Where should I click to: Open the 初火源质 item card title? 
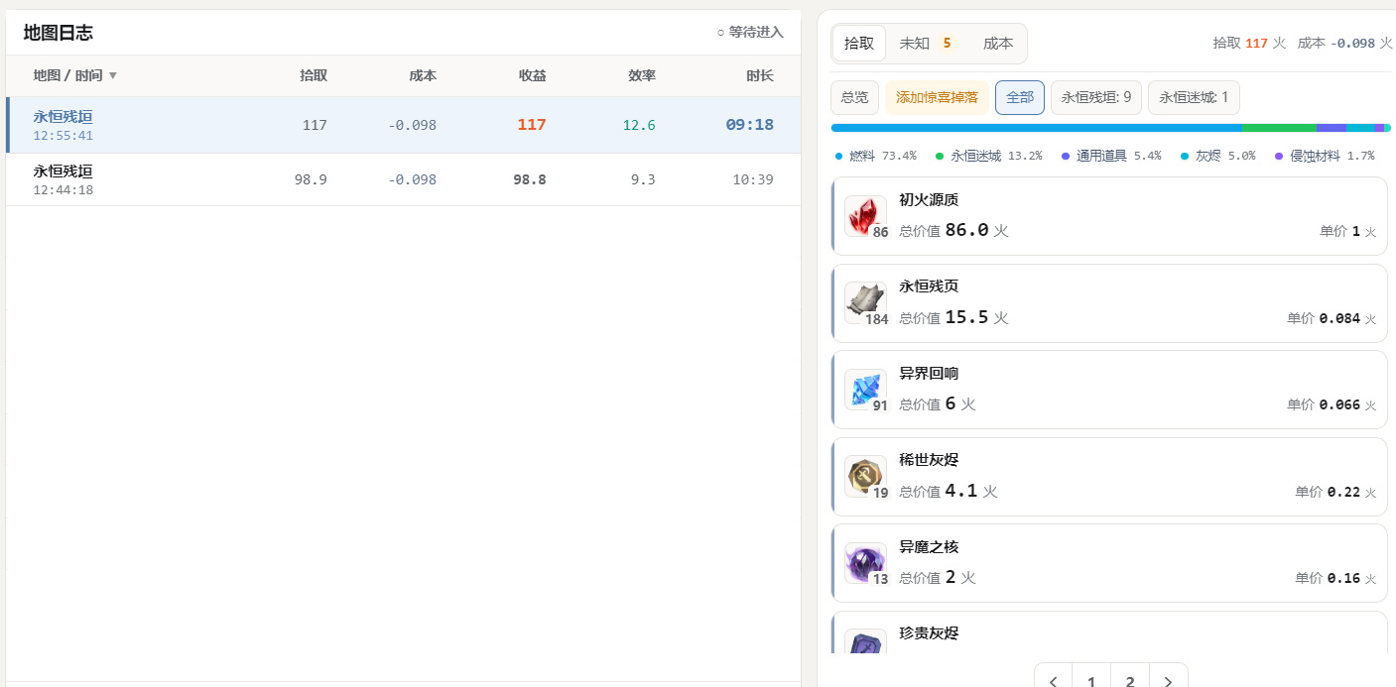click(929, 199)
